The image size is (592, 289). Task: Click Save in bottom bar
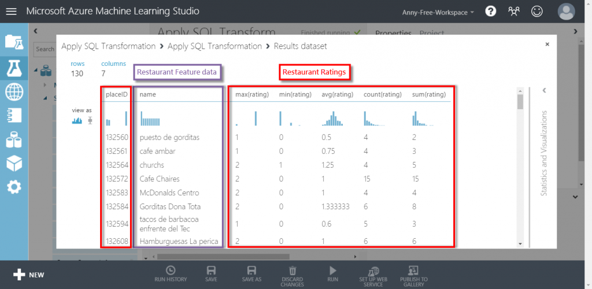(x=212, y=275)
